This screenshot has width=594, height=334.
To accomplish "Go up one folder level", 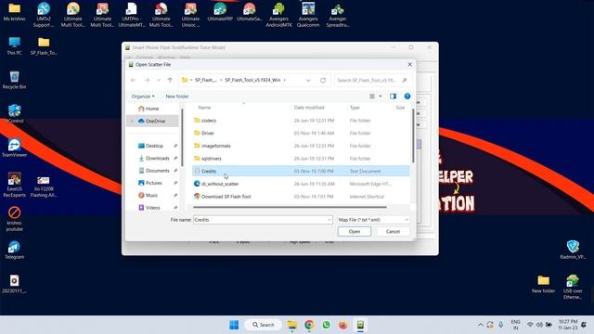I will (170, 80).
